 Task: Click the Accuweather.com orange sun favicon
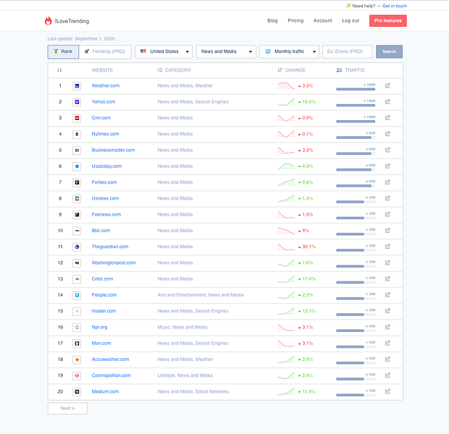77,359
